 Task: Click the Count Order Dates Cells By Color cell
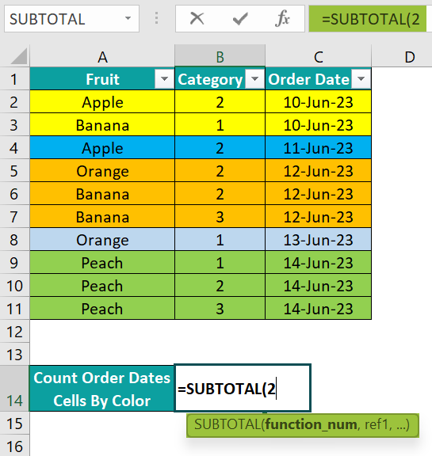(x=102, y=389)
